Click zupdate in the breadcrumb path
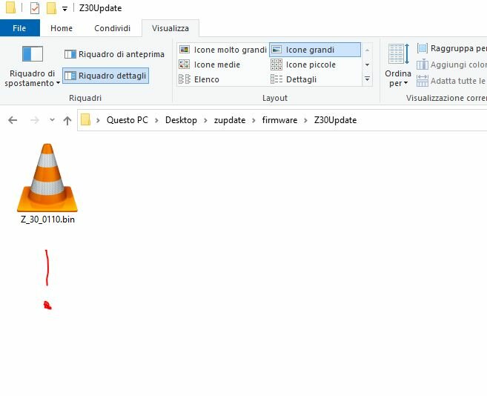The image size is (487, 396). click(230, 120)
